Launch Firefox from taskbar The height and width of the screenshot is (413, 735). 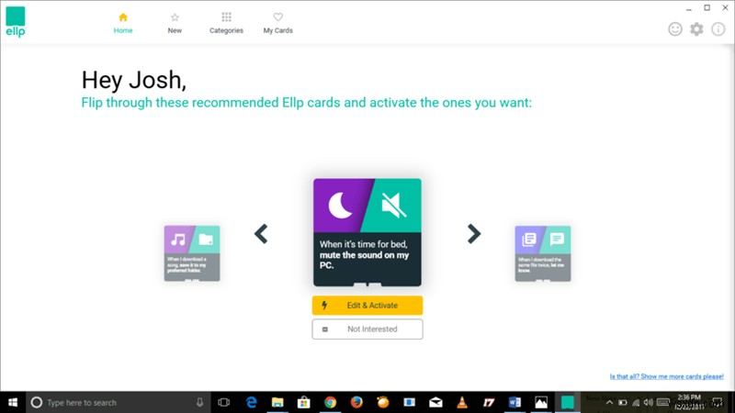[356, 402]
